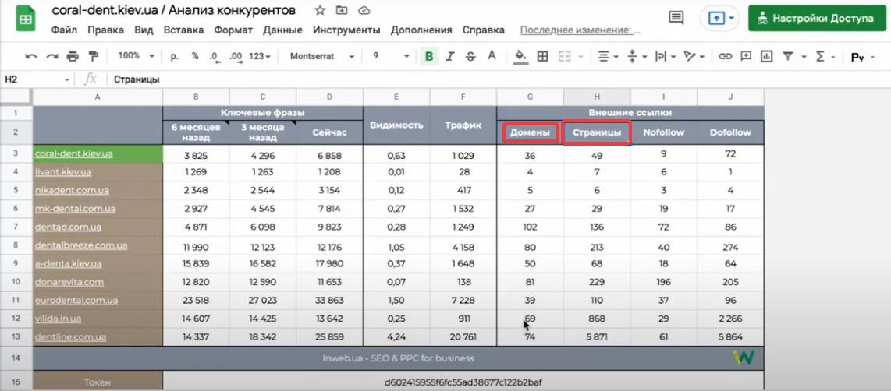Open the font size dropdown

[390, 56]
